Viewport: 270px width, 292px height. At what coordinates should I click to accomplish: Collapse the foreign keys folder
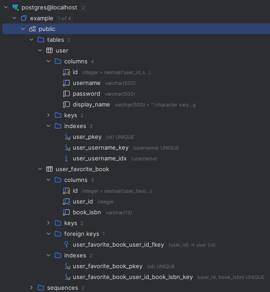49,234
